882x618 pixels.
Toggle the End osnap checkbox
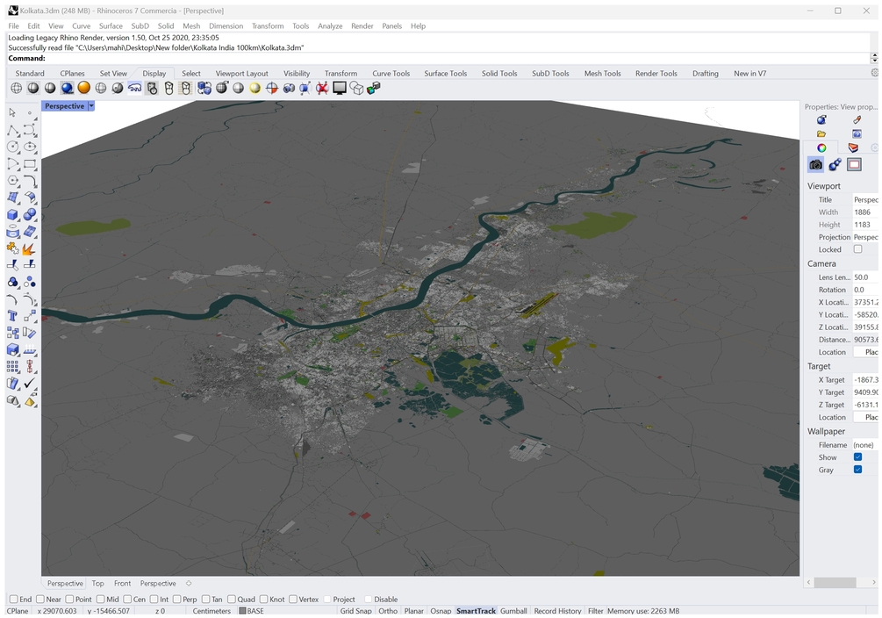13,600
